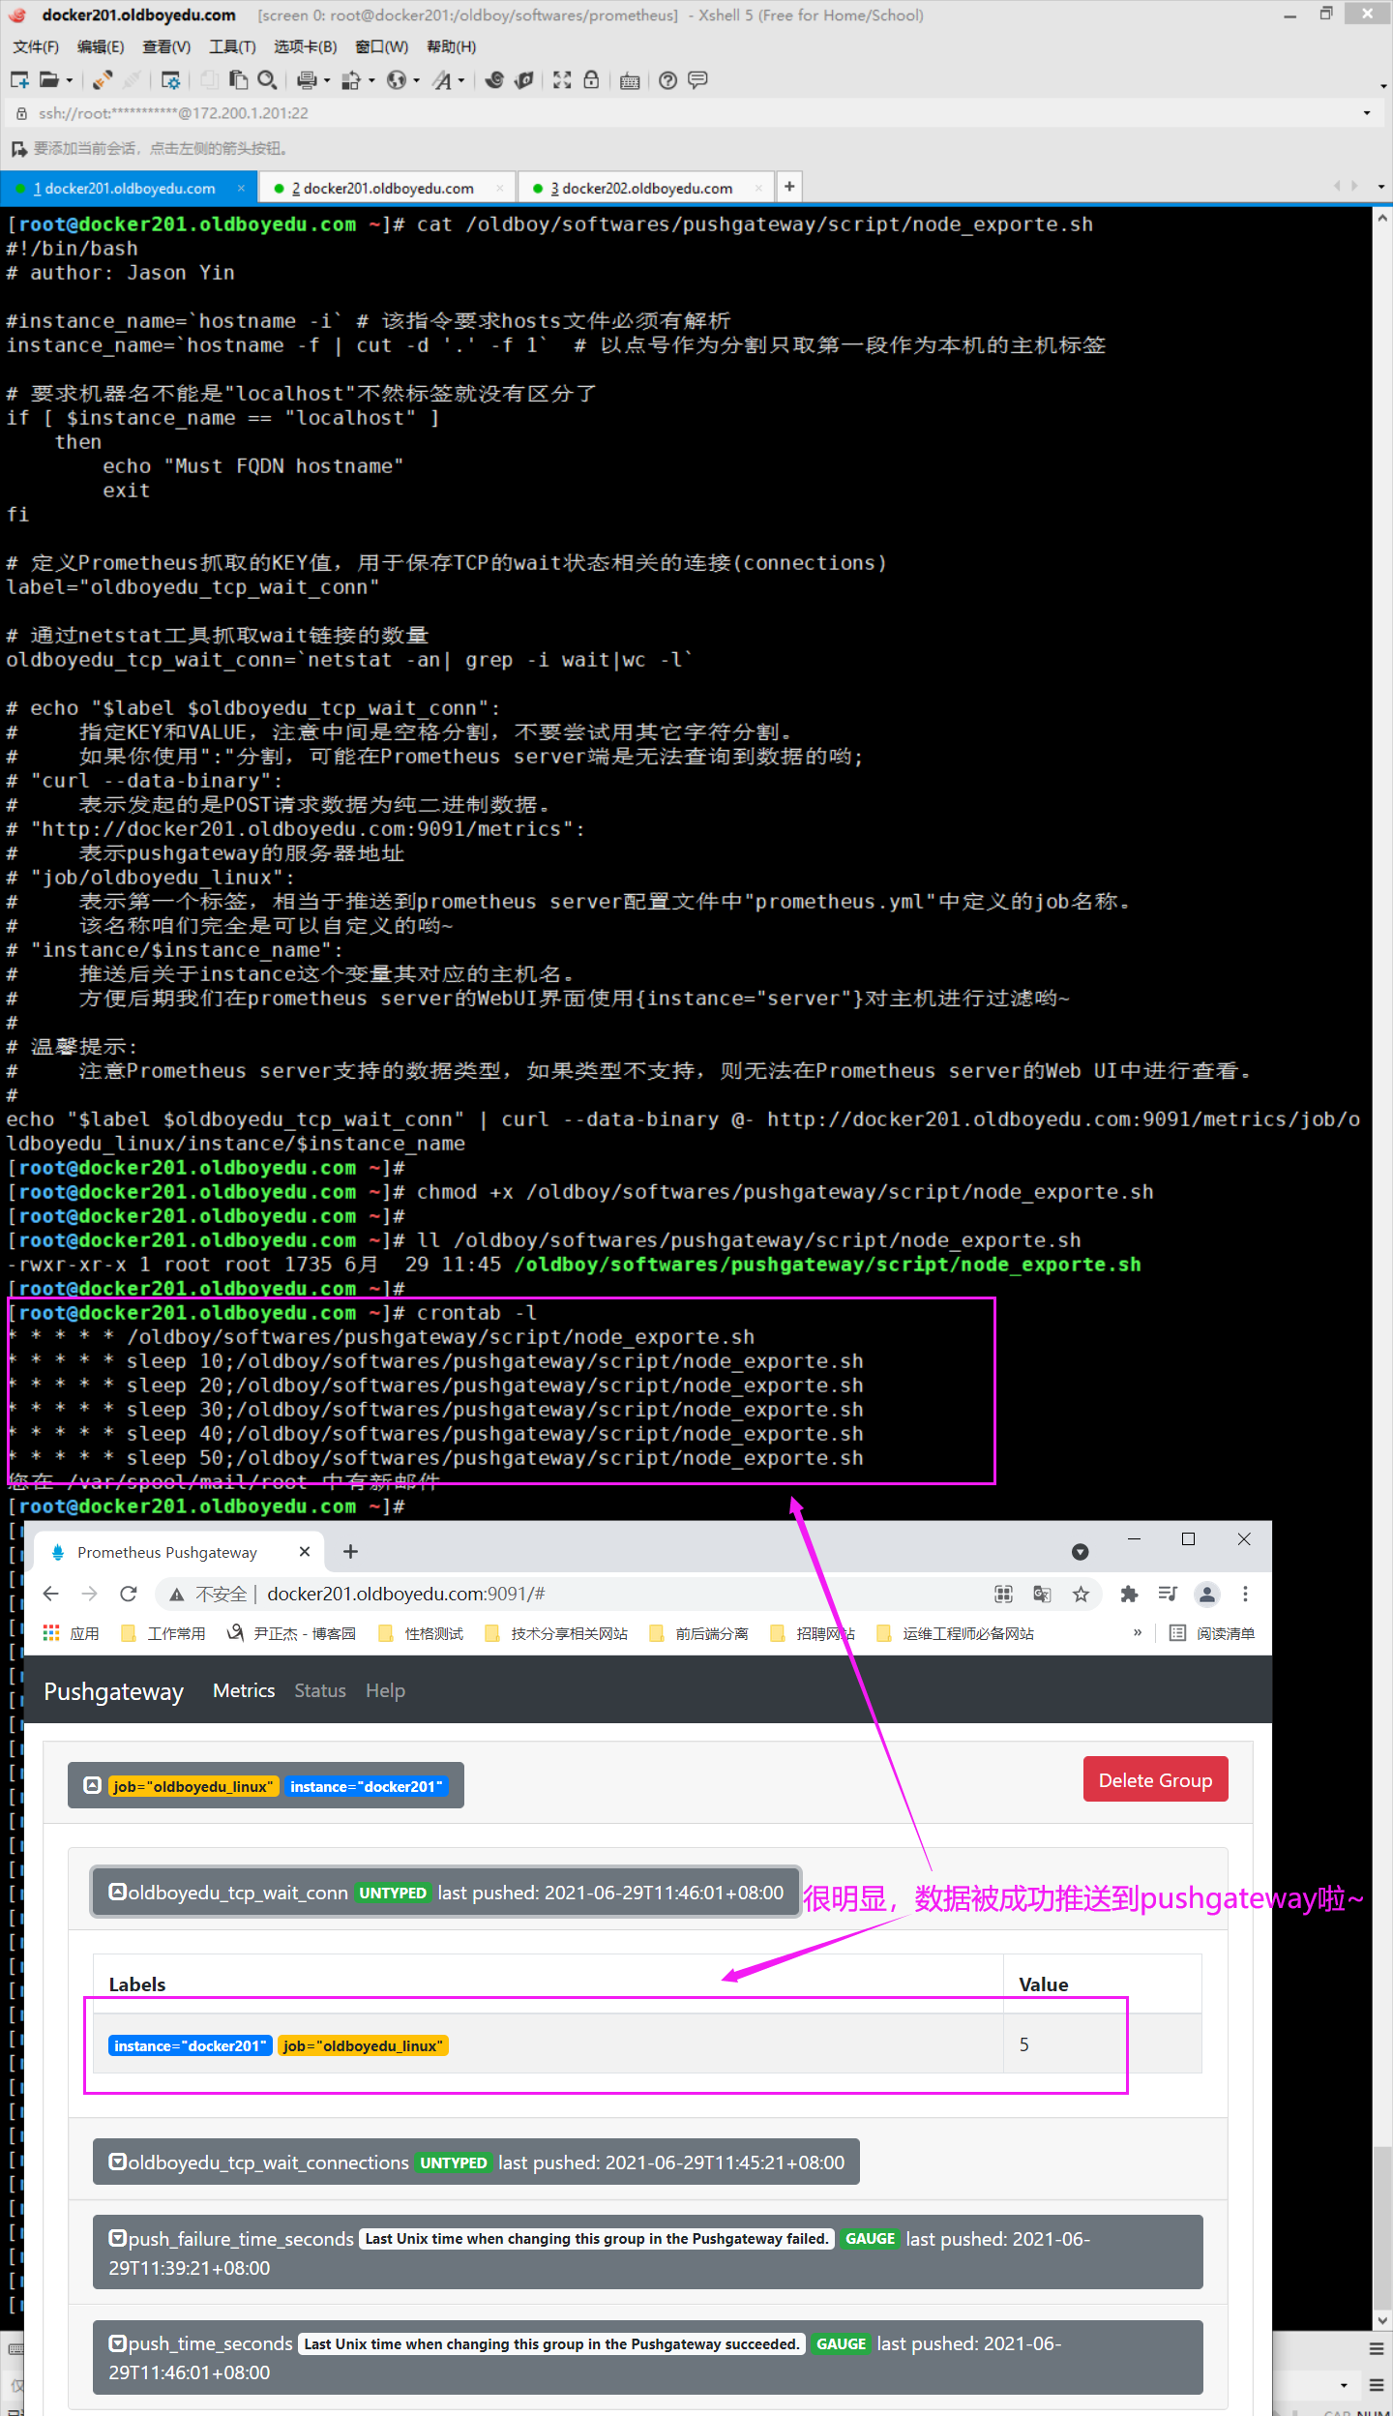Click the Reconnect icon in Xshell toolbar
This screenshot has width=1393, height=2416.
[103, 80]
